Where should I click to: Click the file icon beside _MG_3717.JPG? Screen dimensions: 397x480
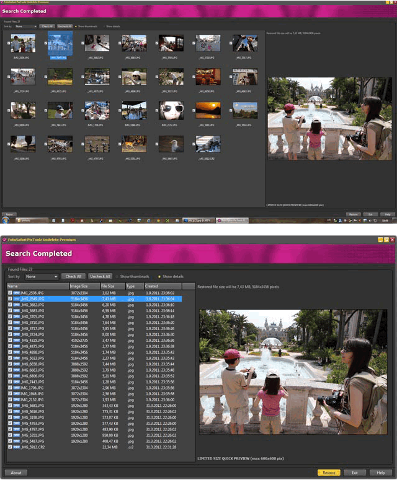click(16, 328)
